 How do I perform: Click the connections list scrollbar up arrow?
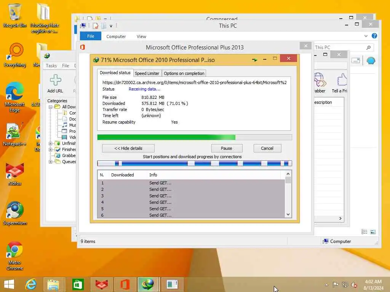point(288,174)
